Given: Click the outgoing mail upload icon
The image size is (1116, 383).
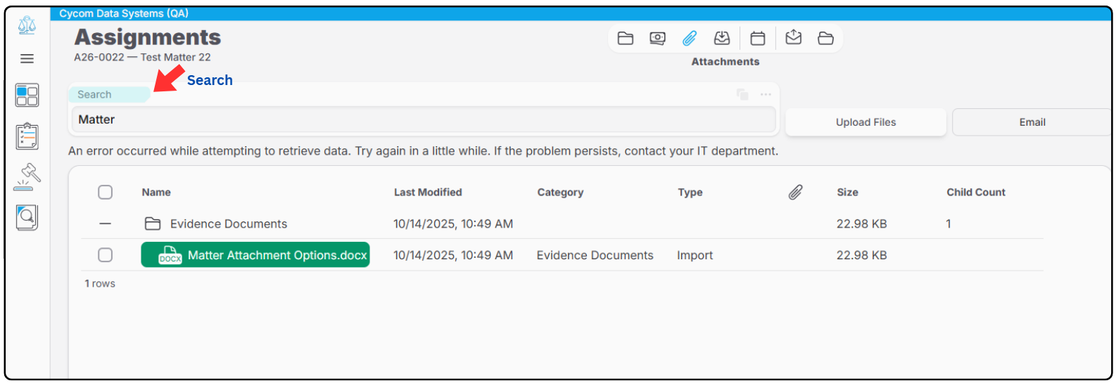Looking at the screenshot, I should 794,37.
